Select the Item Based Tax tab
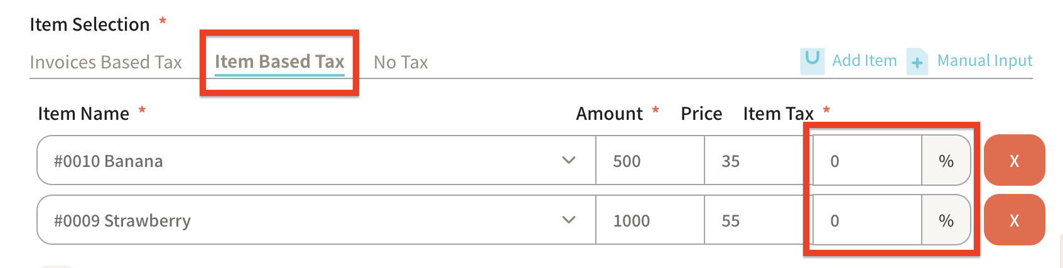This screenshot has width=1063, height=268. 279,62
